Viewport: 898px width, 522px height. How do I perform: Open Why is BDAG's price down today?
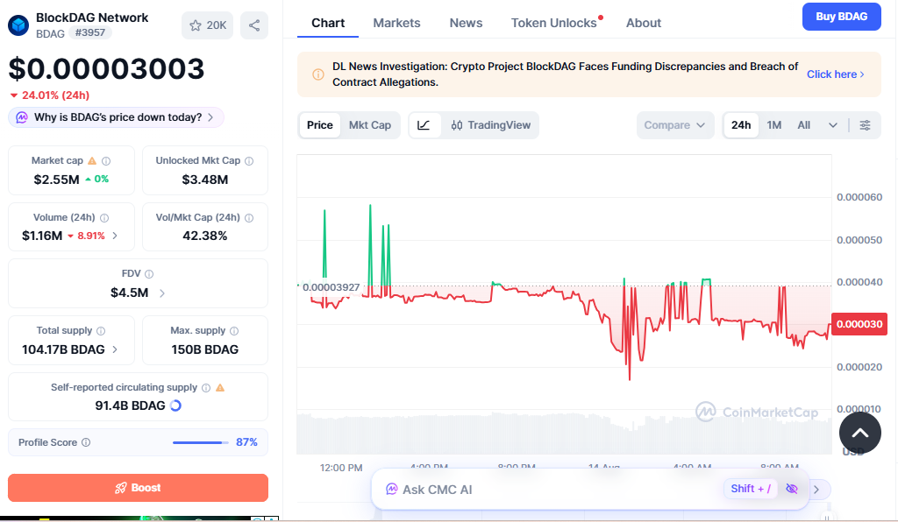point(117,117)
